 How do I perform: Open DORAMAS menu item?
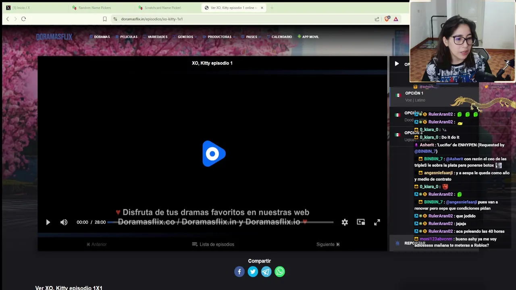(100, 37)
